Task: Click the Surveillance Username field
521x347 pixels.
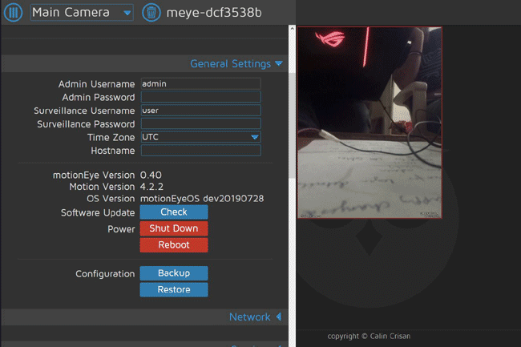Action: (201, 111)
